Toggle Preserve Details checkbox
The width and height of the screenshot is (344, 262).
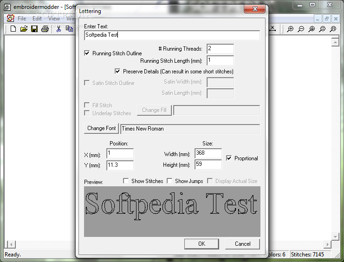pyautogui.click(x=117, y=71)
